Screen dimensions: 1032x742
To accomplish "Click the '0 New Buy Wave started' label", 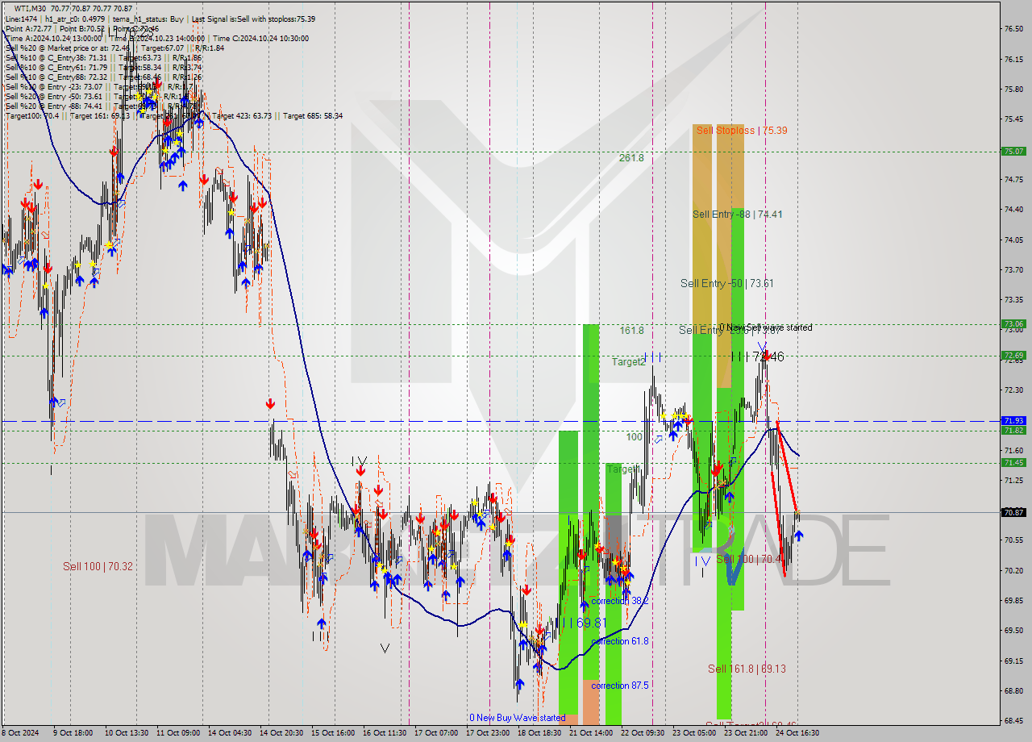I will (x=518, y=718).
